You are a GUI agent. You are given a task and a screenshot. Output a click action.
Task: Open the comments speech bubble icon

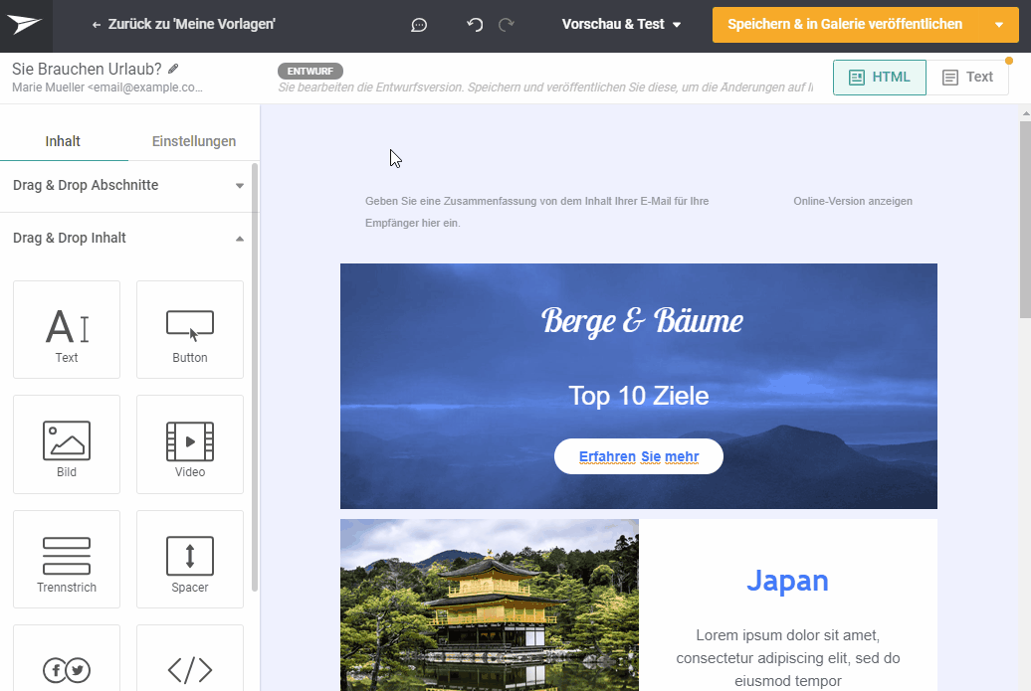pos(419,25)
